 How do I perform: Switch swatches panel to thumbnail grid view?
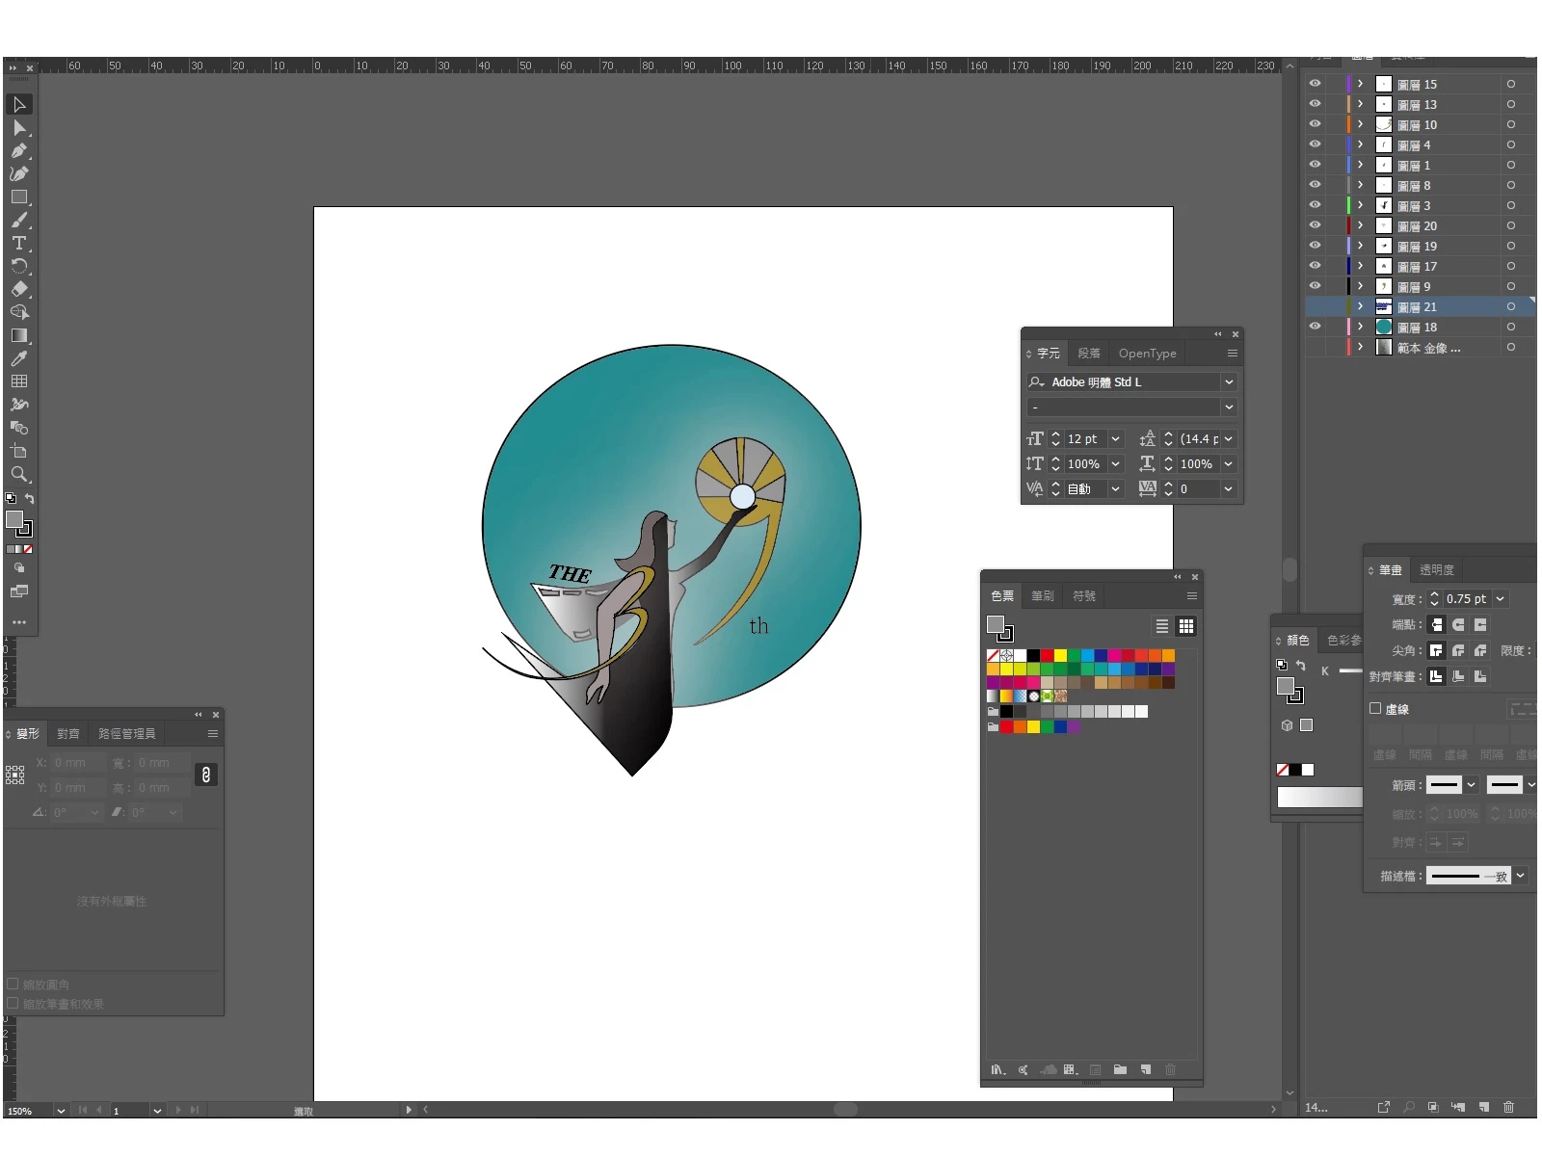1186,626
